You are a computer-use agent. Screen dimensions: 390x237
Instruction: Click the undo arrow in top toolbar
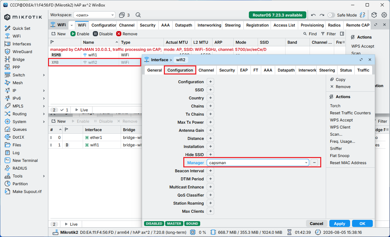click(313, 15)
